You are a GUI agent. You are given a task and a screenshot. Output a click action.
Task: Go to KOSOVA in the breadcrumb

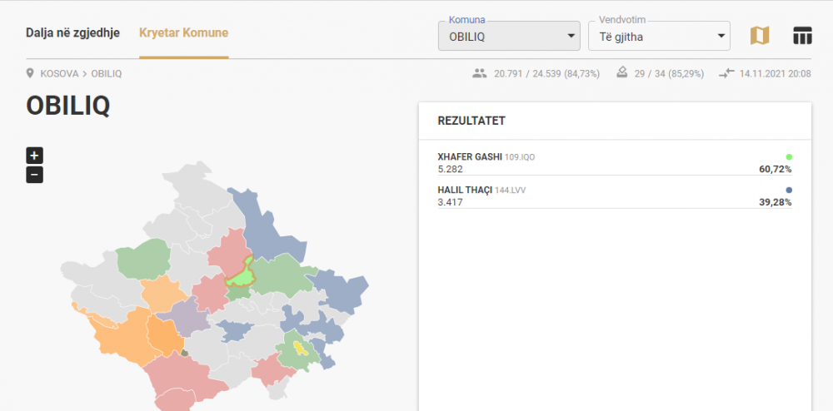[59, 74]
